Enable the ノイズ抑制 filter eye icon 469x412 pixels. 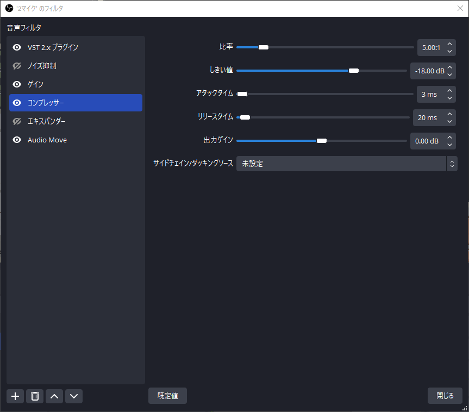point(17,66)
